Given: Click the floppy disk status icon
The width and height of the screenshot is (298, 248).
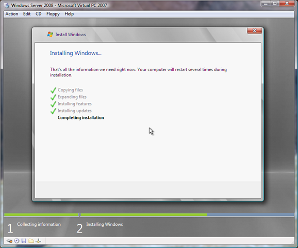Looking at the screenshot, I should (x=24, y=241).
